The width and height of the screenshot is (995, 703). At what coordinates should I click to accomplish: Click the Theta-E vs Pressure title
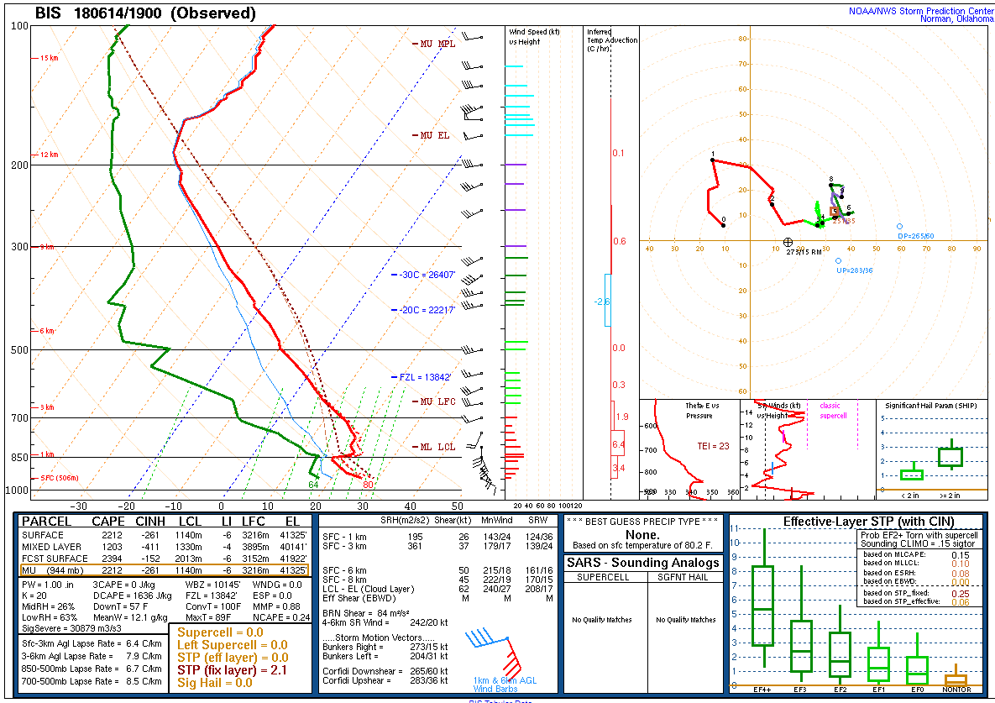(x=702, y=411)
